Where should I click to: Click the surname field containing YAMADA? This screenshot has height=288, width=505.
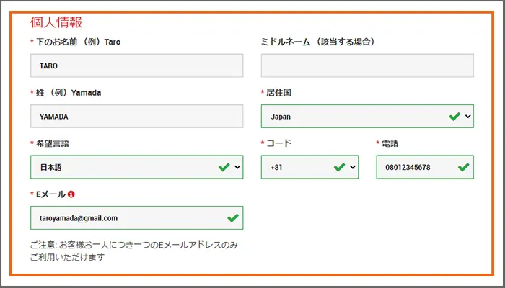pyautogui.click(x=136, y=117)
